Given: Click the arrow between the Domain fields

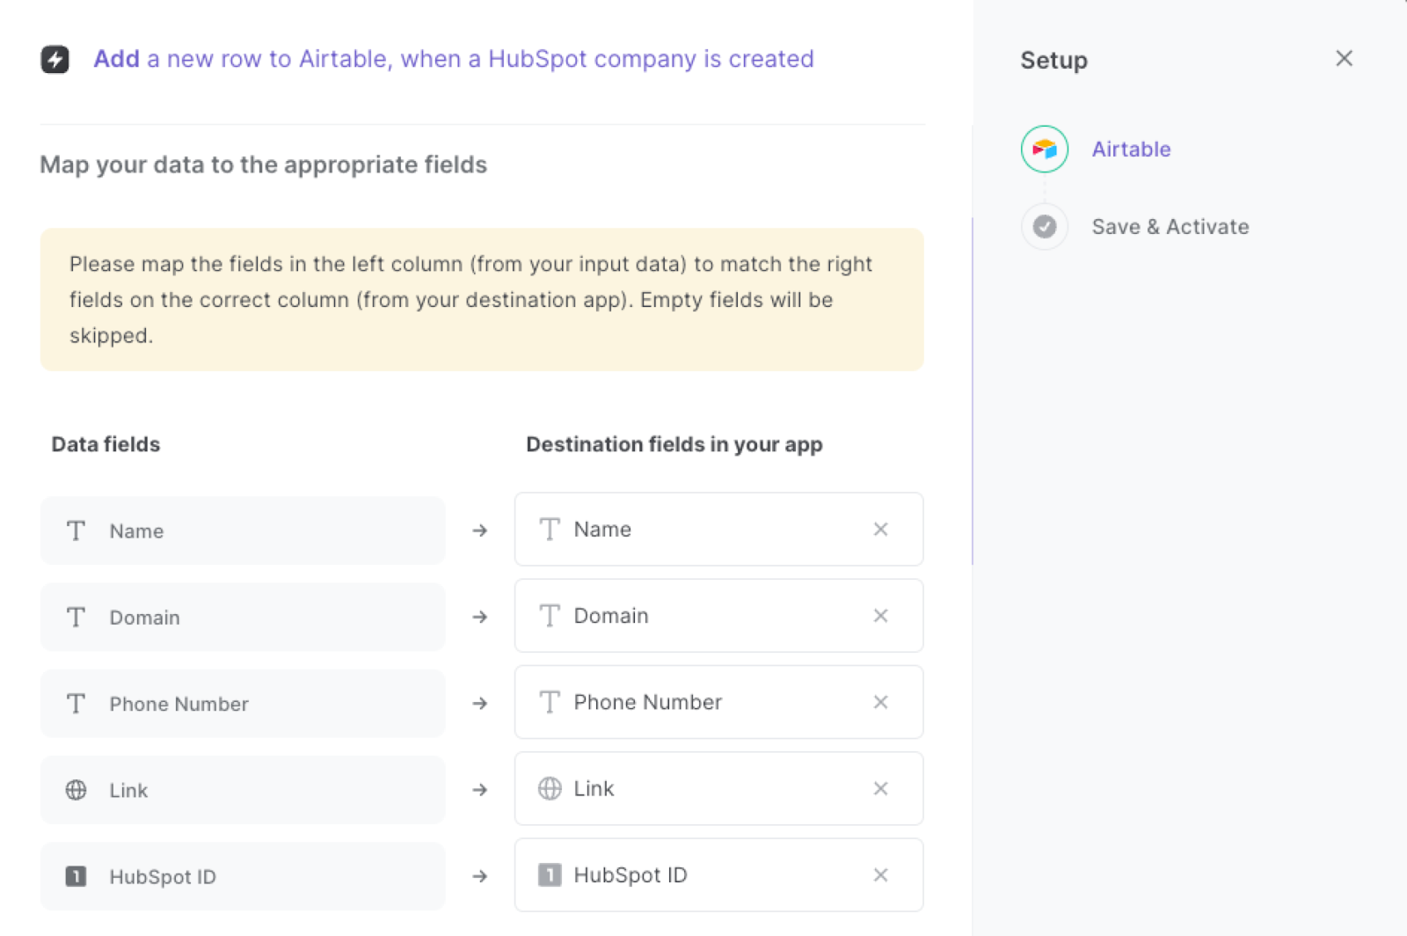Looking at the screenshot, I should pyautogui.click(x=480, y=618).
